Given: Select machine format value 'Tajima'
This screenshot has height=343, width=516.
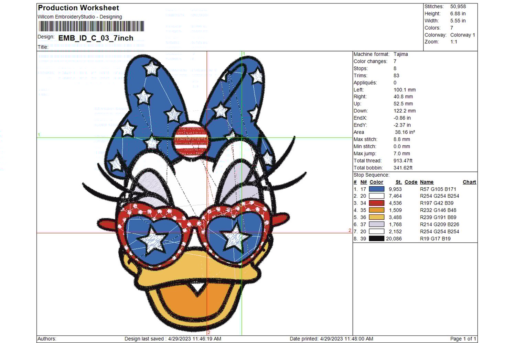Looking at the screenshot, I should 401,54.
